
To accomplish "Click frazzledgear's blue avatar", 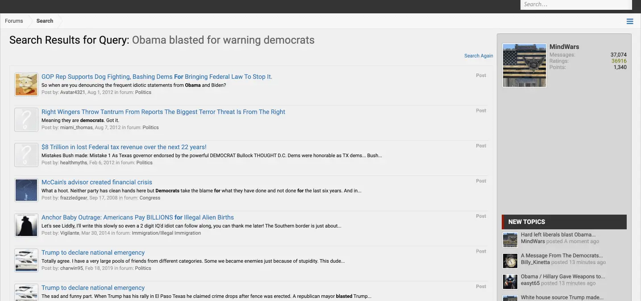I will pos(26,190).
